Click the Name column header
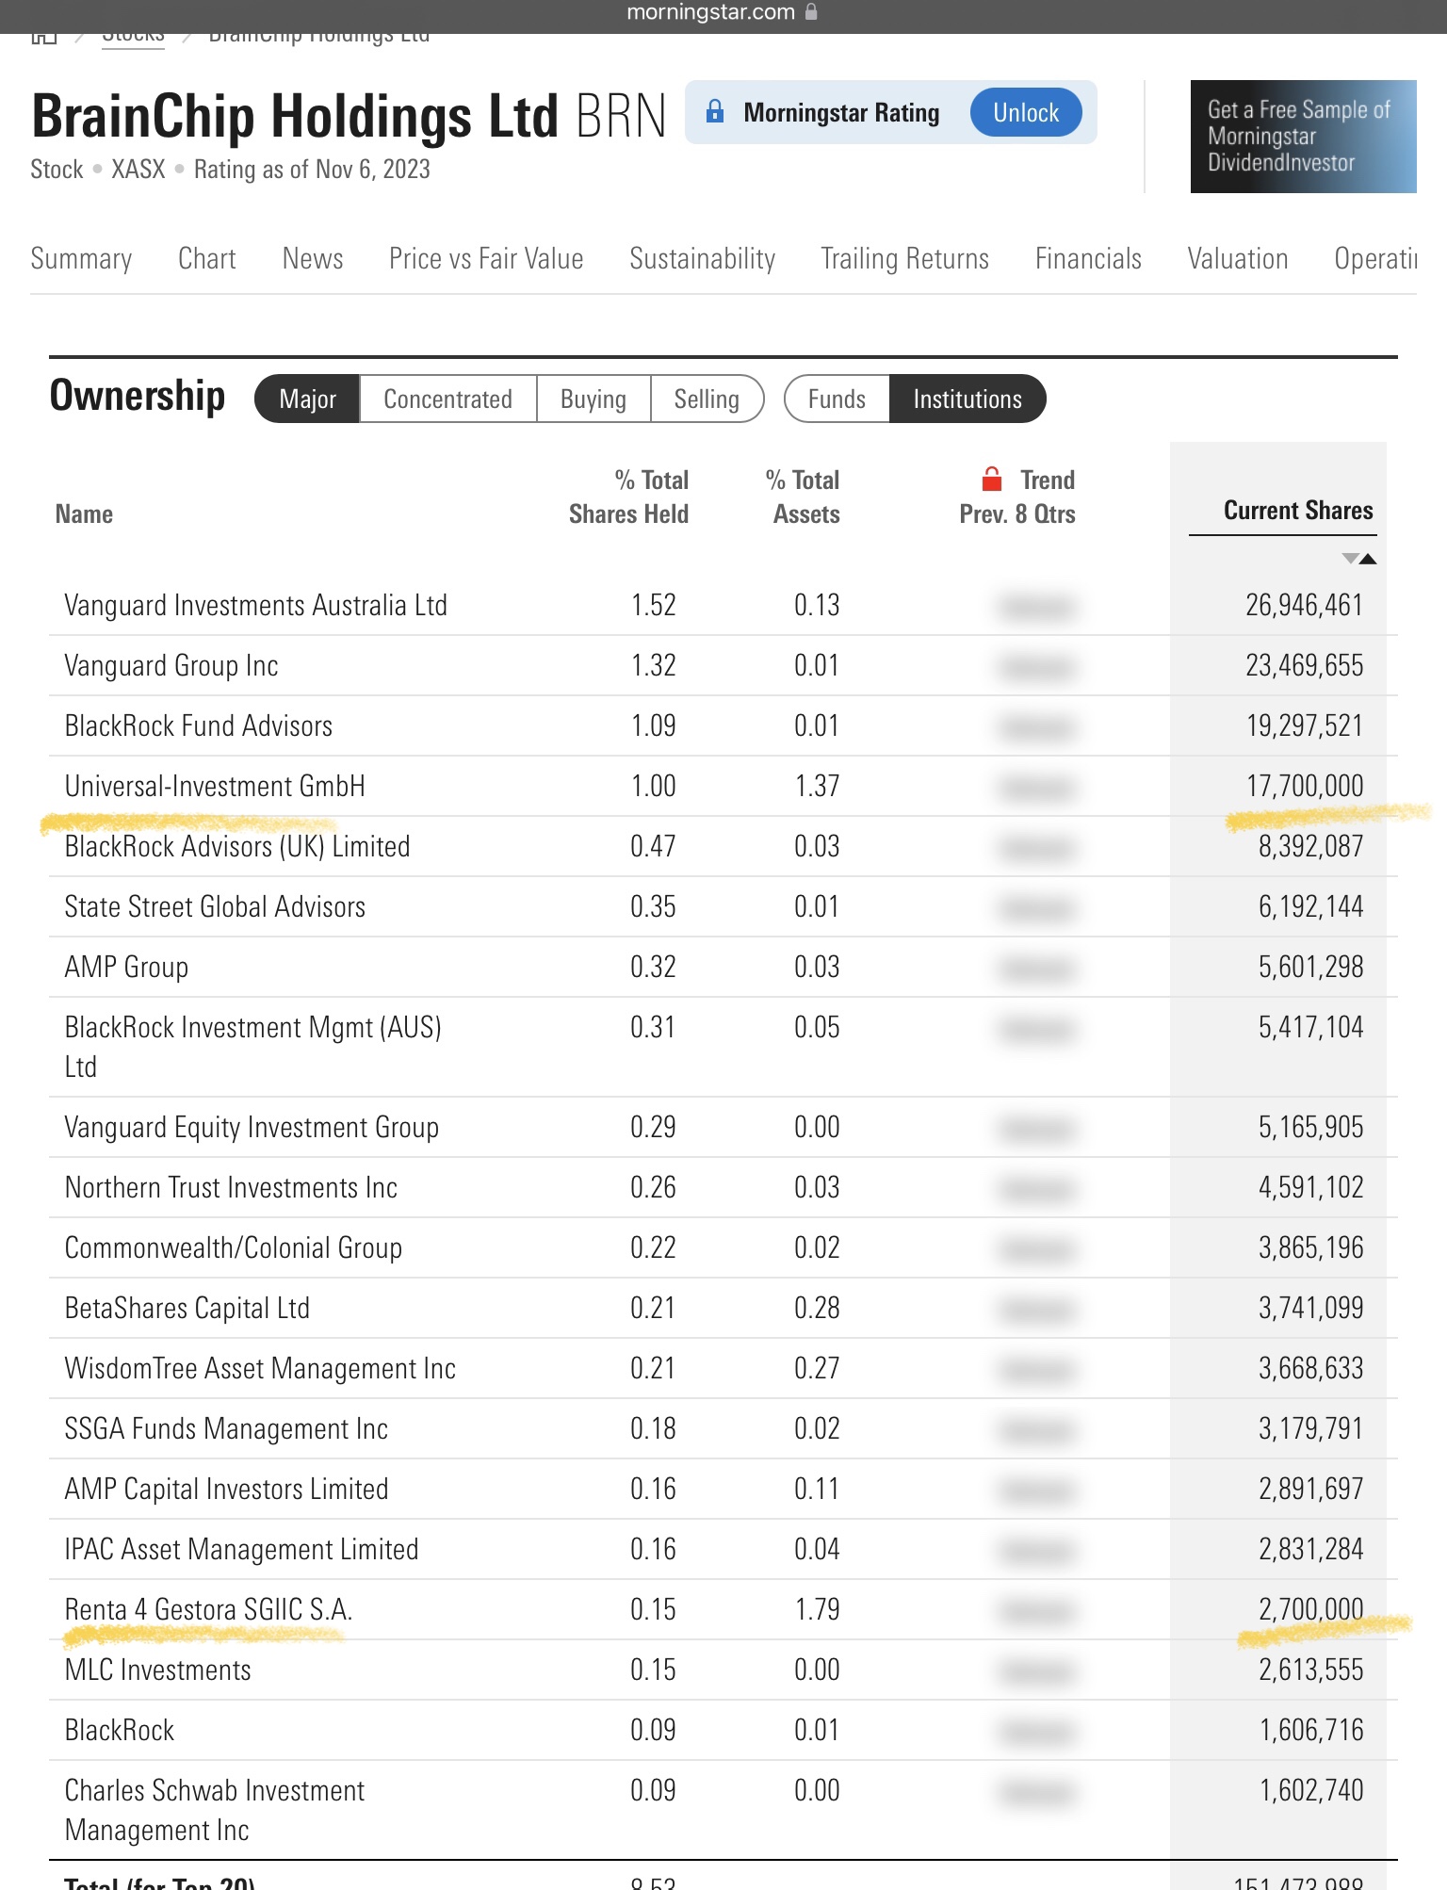The image size is (1447, 1890). pyautogui.click(x=84, y=514)
